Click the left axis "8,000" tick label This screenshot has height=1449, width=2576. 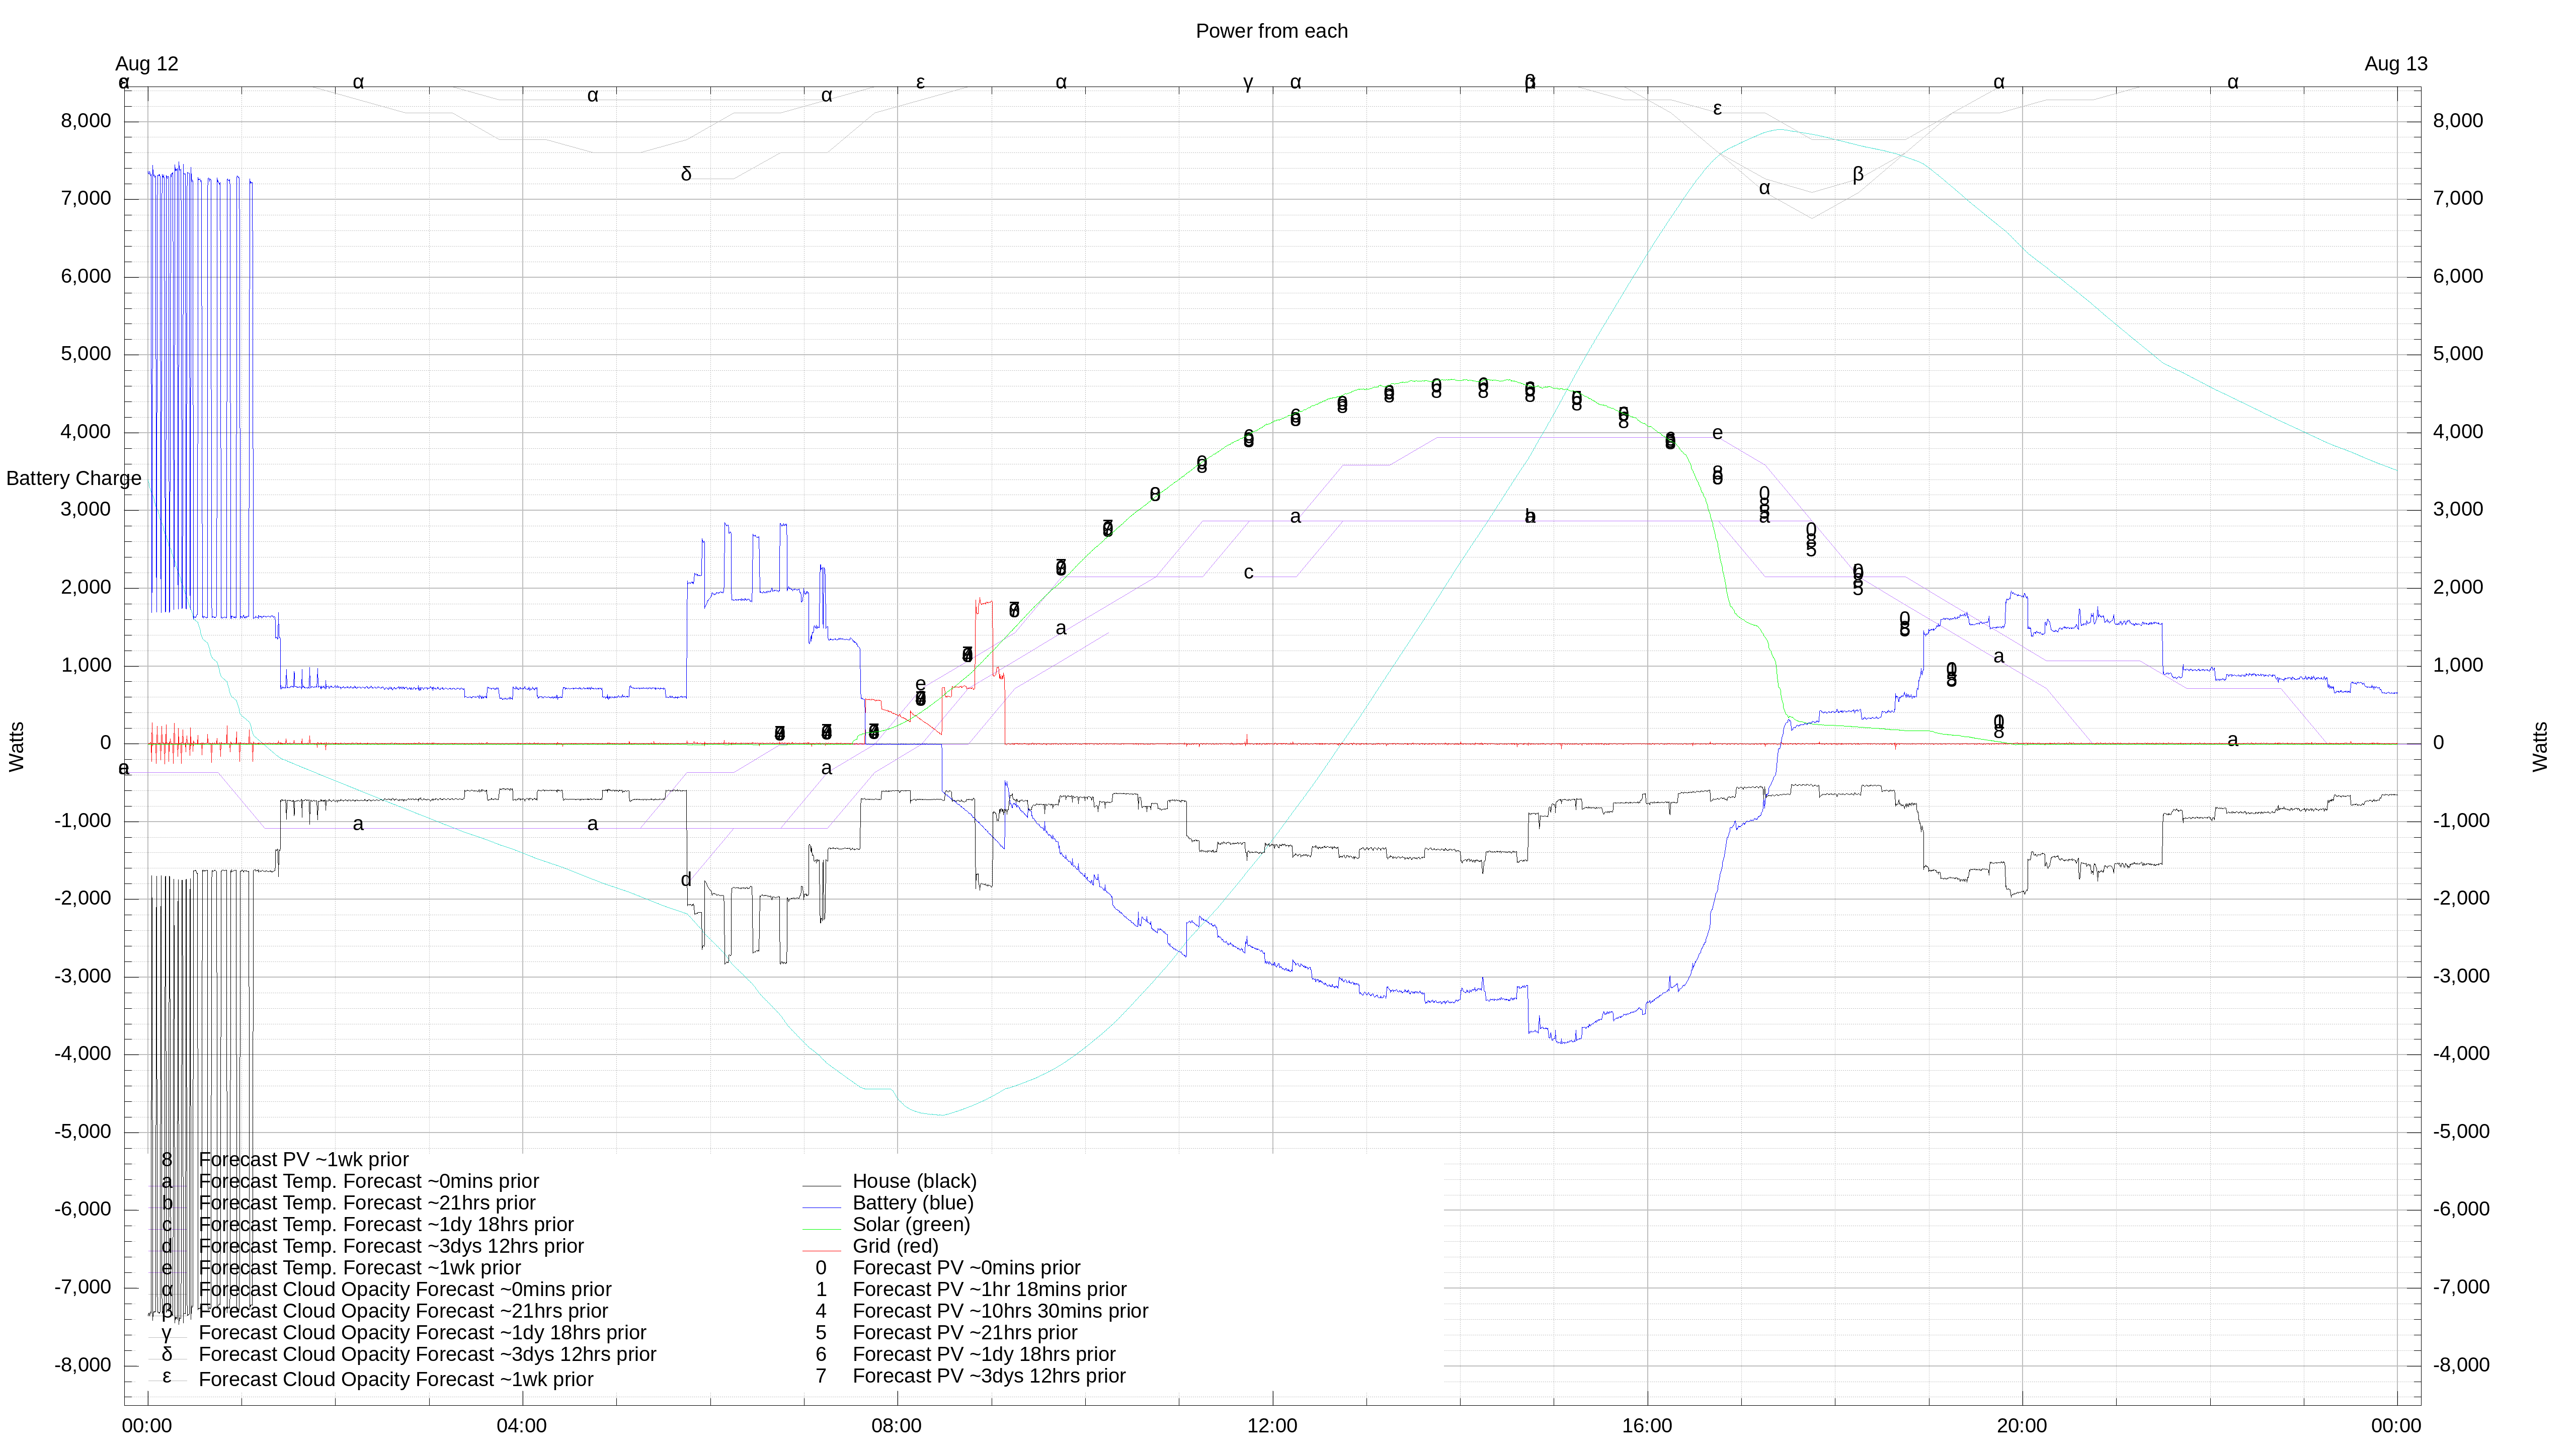click(x=86, y=121)
